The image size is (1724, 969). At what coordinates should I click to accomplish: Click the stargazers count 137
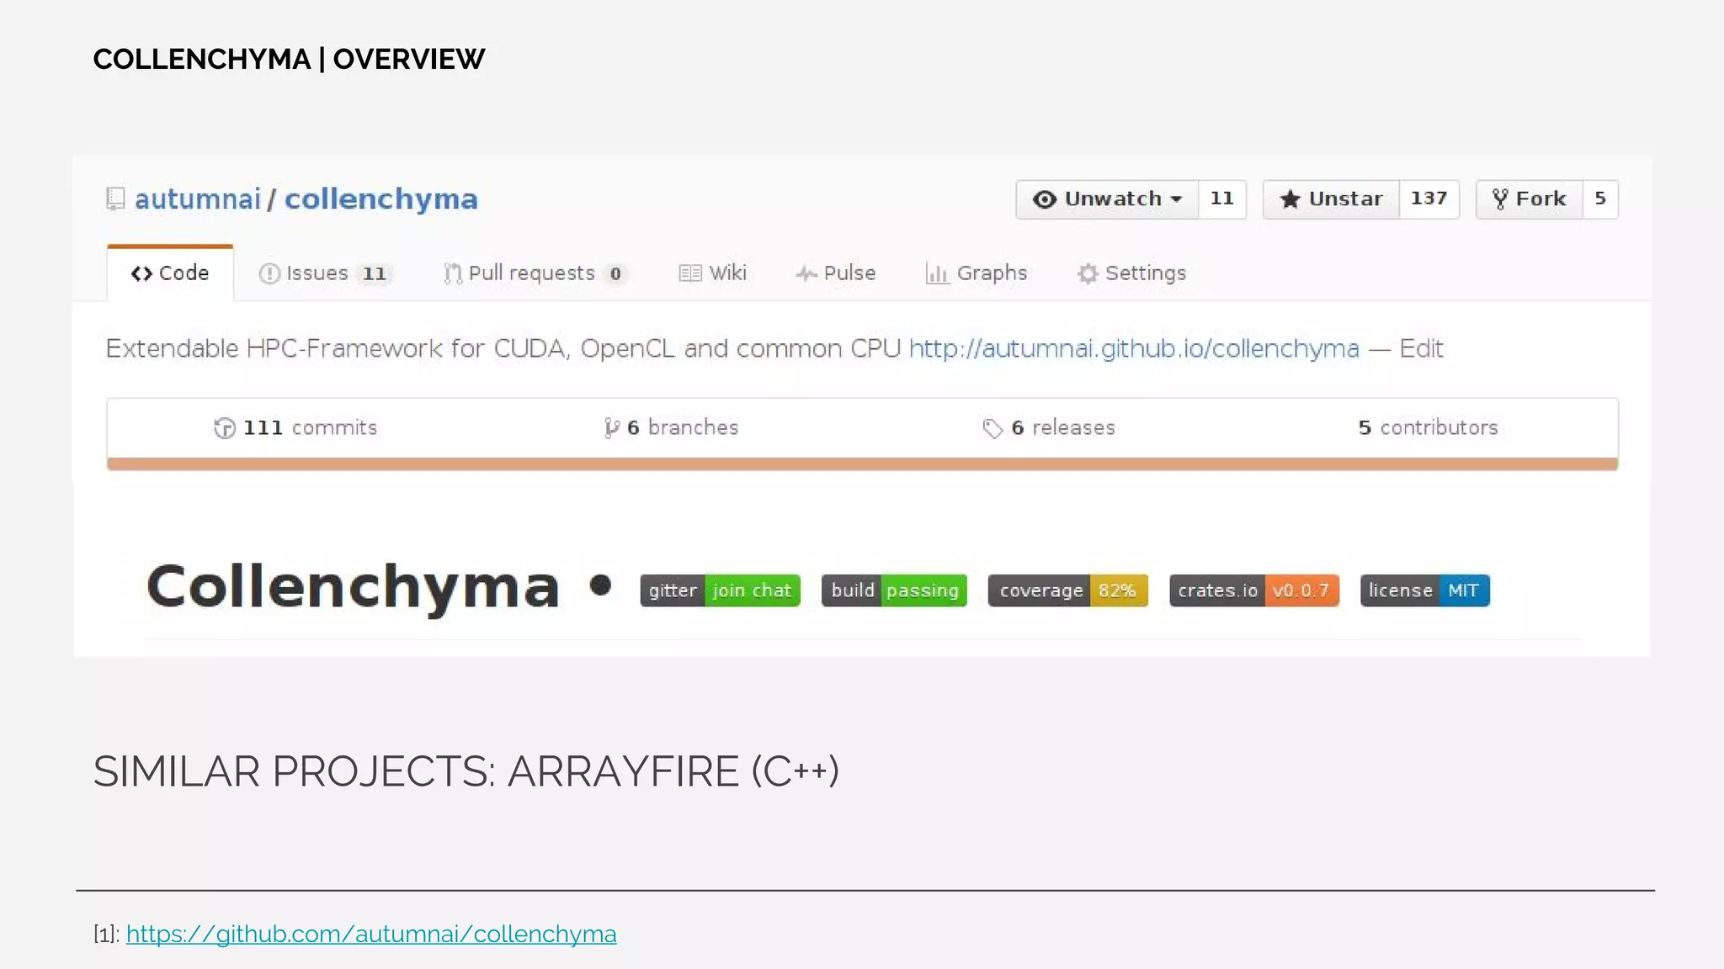tap(1429, 199)
